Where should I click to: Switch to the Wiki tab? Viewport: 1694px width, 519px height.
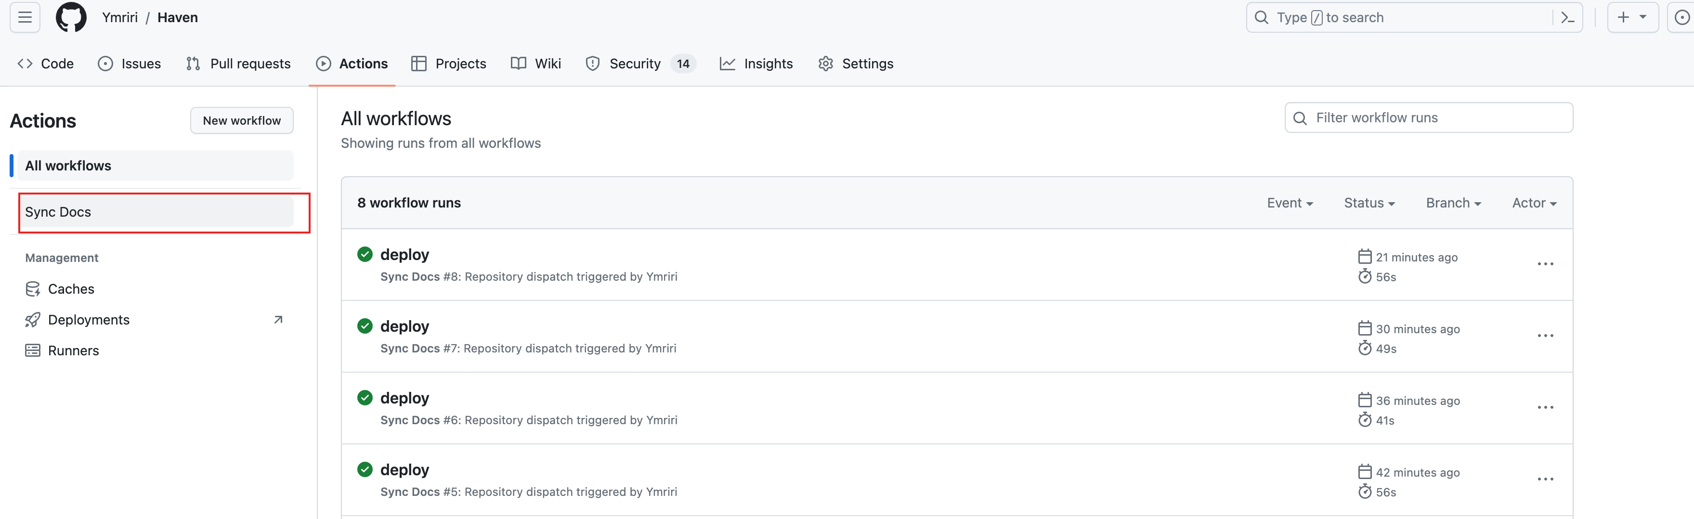coord(536,64)
